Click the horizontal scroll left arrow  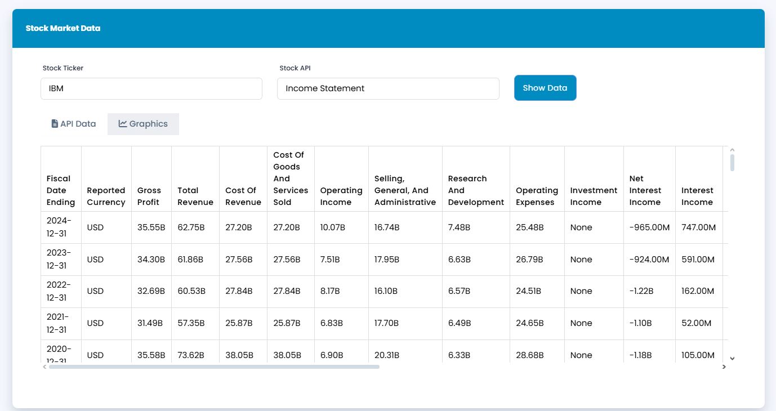click(x=44, y=367)
